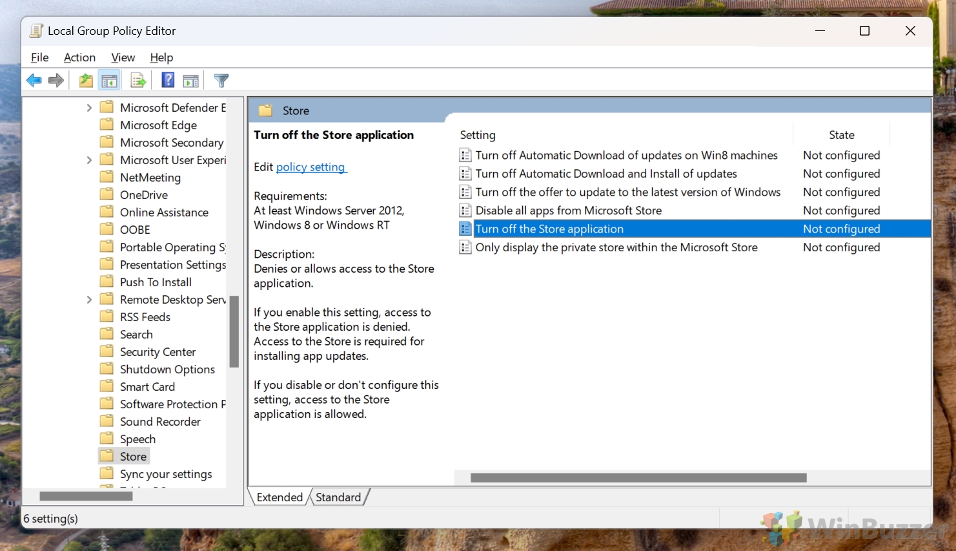Select Security Center tree folder
Screen dimensions: 956x551
pos(158,352)
